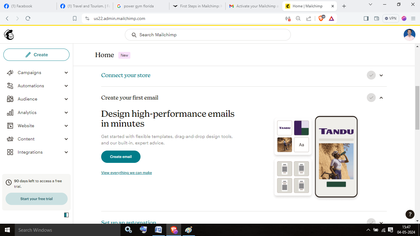Click the Automations flow icon
Image resolution: width=420 pixels, height=236 pixels.
(10, 86)
